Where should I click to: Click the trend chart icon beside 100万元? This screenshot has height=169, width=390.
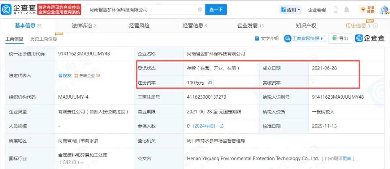point(210,83)
